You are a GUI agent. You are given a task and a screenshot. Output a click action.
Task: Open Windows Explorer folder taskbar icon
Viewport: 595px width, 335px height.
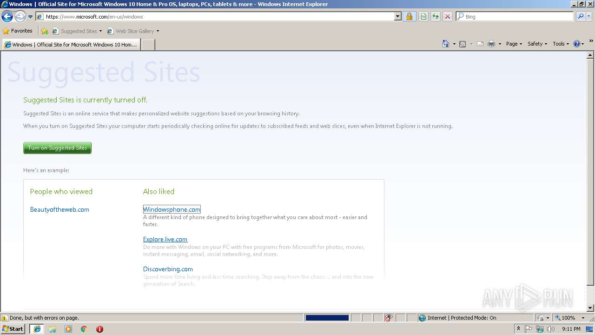tap(53, 329)
